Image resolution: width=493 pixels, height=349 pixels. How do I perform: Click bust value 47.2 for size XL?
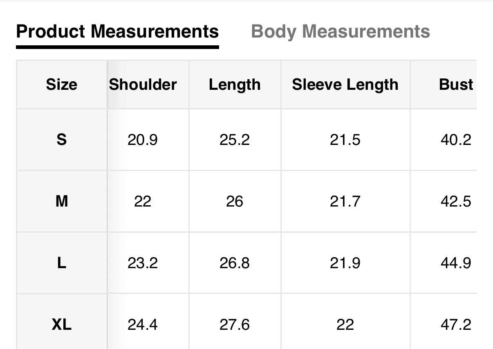(456, 325)
